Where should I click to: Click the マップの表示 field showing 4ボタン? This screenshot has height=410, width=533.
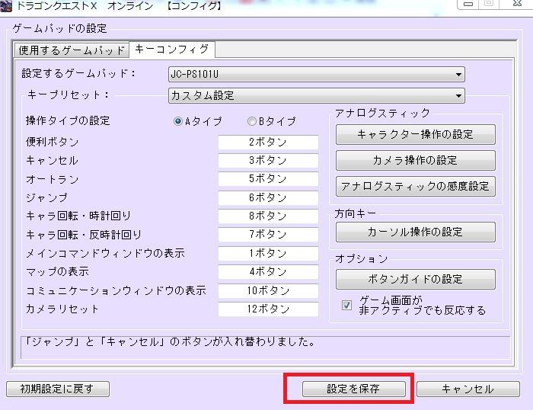click(x=268, y=272)
